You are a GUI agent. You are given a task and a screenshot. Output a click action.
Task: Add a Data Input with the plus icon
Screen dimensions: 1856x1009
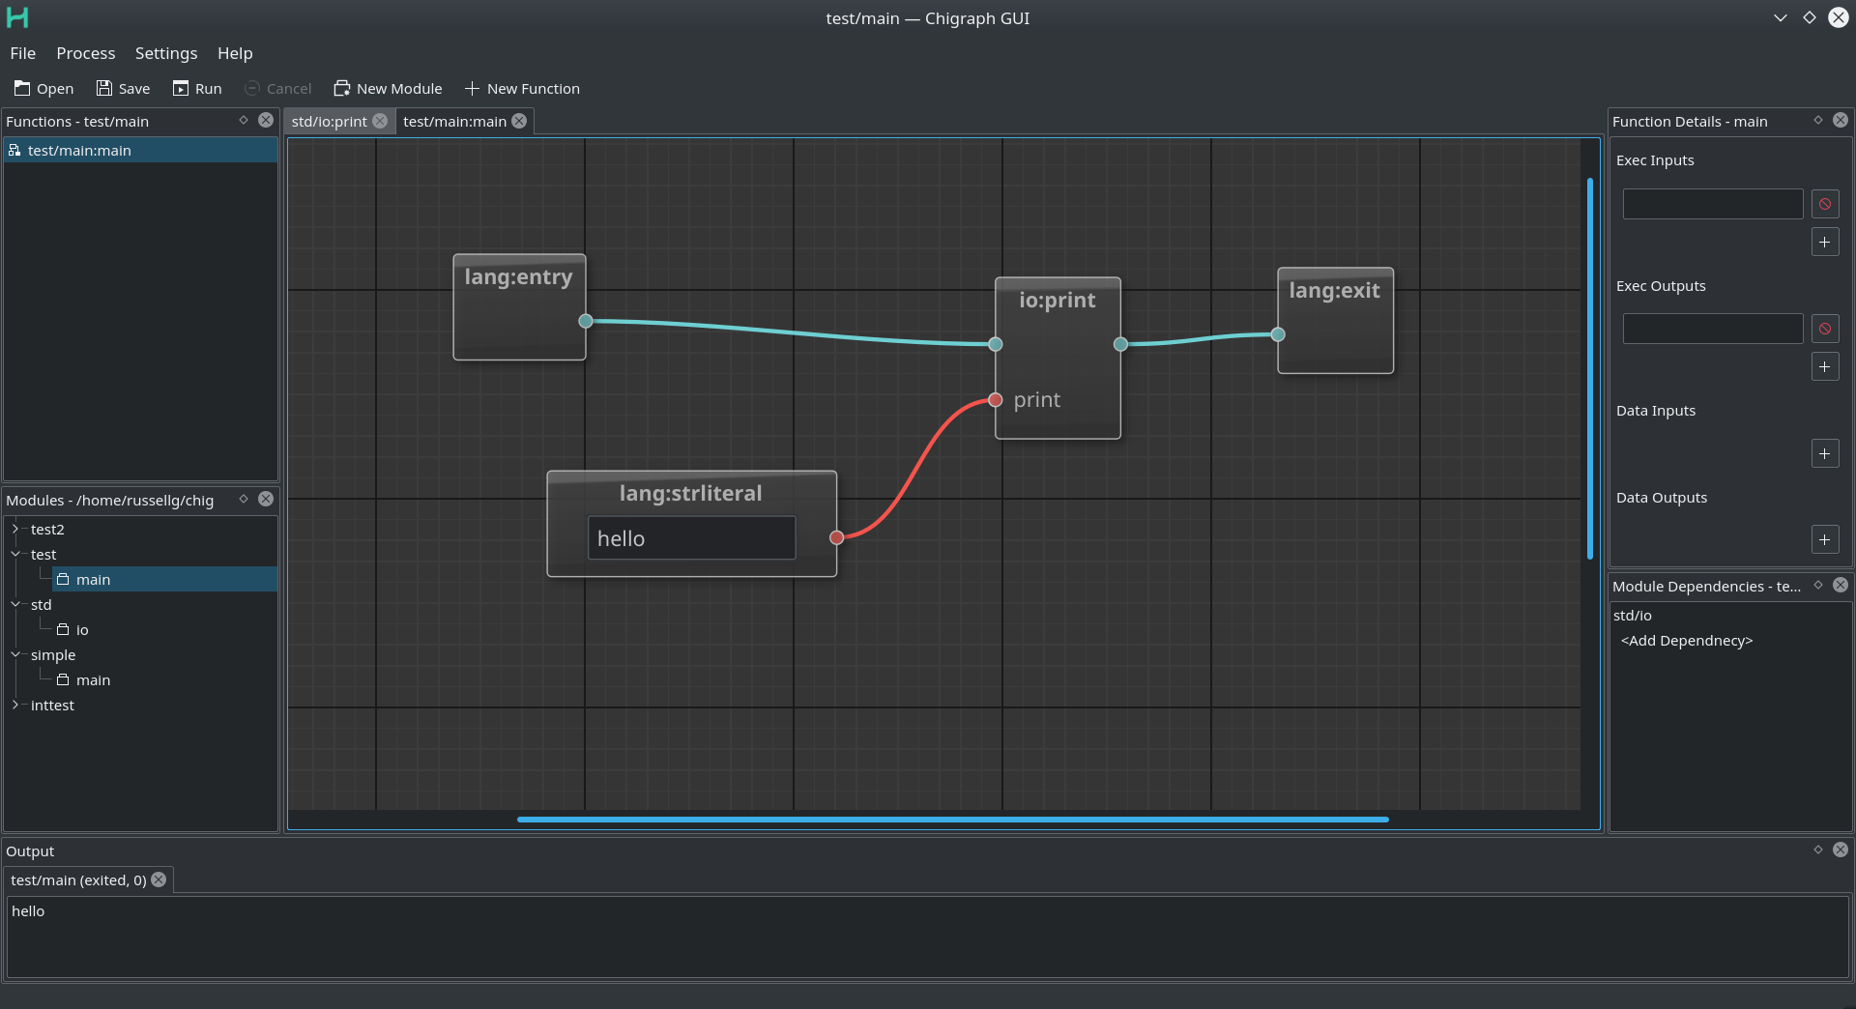1825,453
